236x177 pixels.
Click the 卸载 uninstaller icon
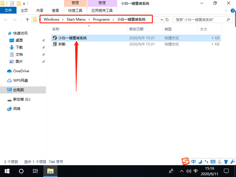point(55,44)
